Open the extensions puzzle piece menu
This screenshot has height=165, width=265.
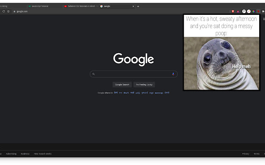coord(263,12)
